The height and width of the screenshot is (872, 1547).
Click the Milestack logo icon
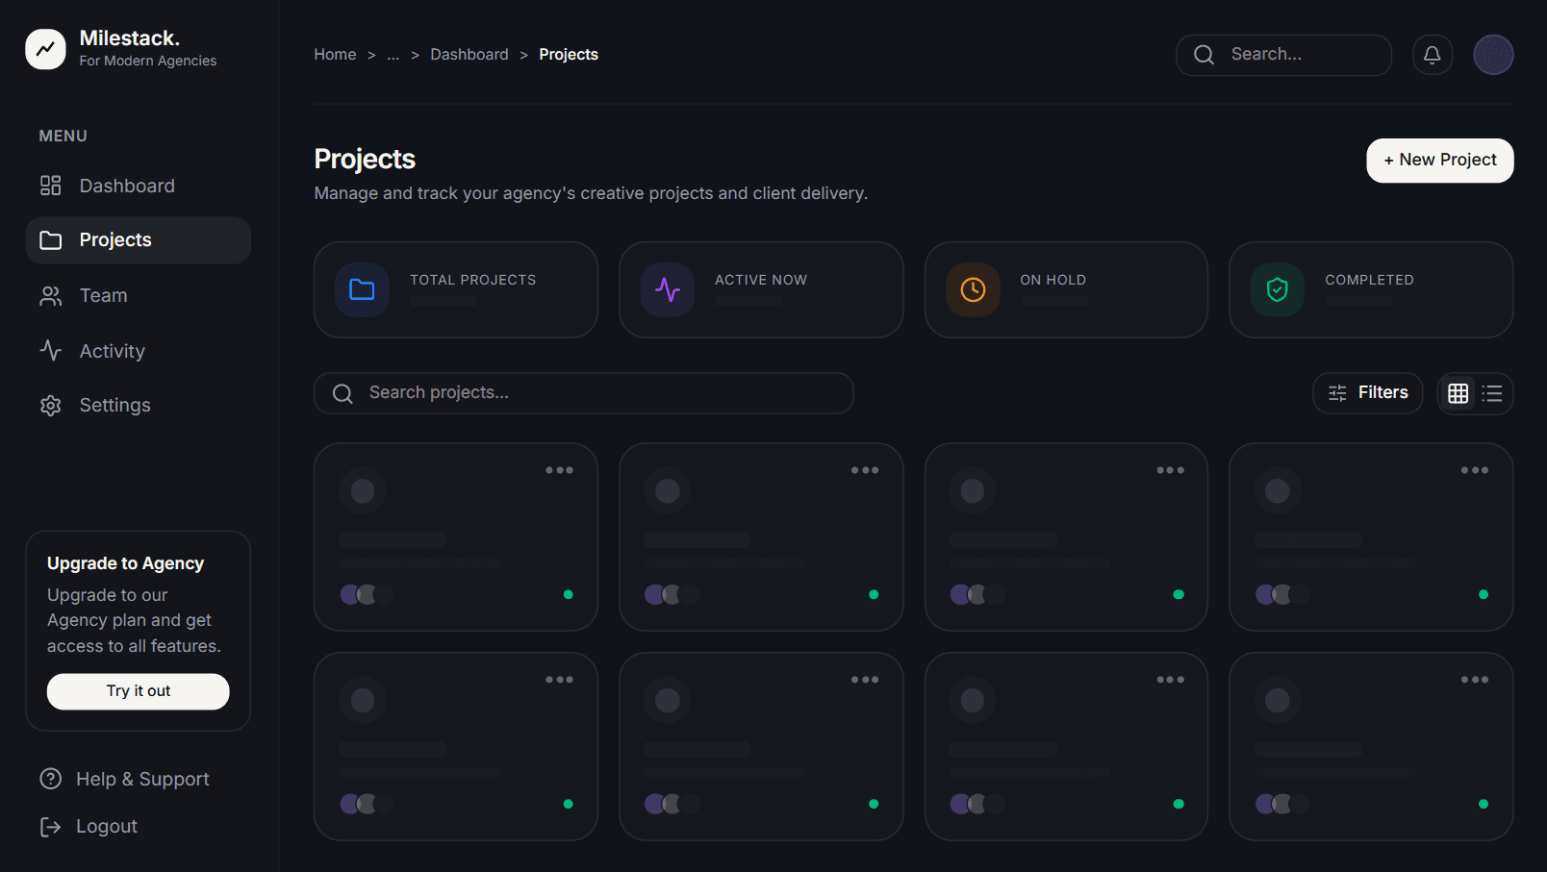tap(45, 49)
